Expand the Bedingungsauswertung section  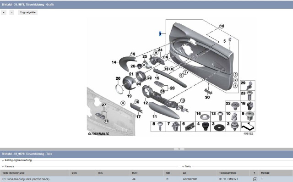[x=16, y=160]
